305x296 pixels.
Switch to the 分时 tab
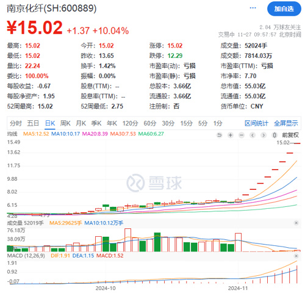click(16, 123)
